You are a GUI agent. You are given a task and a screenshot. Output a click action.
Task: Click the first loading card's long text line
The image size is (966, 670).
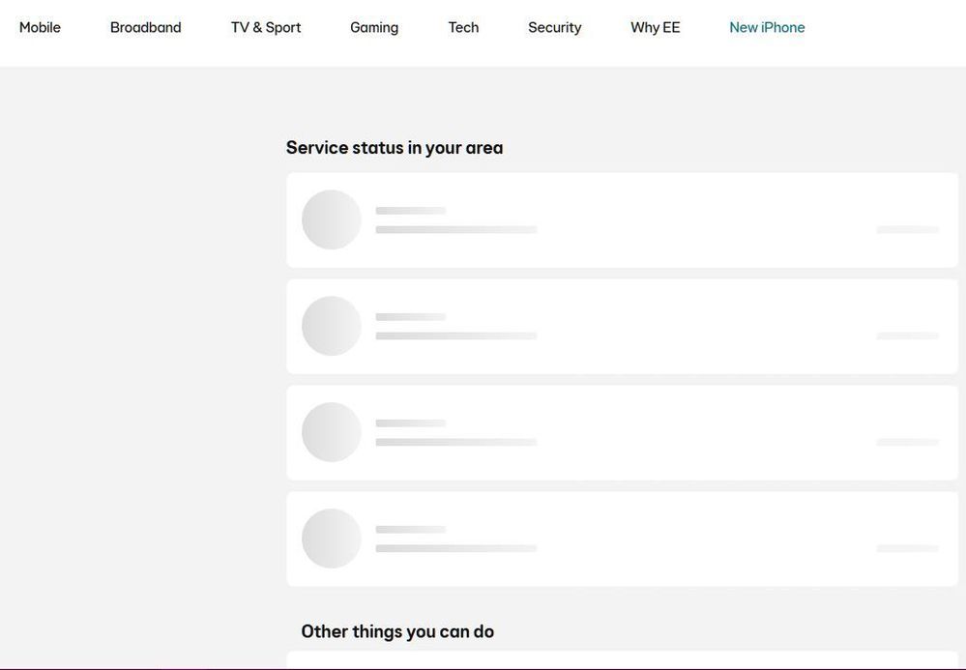[x=455, y=230]
